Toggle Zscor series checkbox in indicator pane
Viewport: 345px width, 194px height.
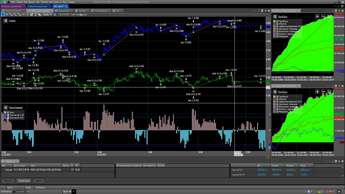8,112
